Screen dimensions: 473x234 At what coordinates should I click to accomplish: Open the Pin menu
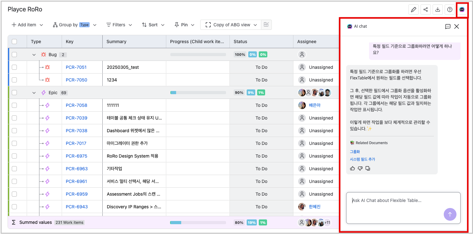pyautogui.click(x=184, y=24)
